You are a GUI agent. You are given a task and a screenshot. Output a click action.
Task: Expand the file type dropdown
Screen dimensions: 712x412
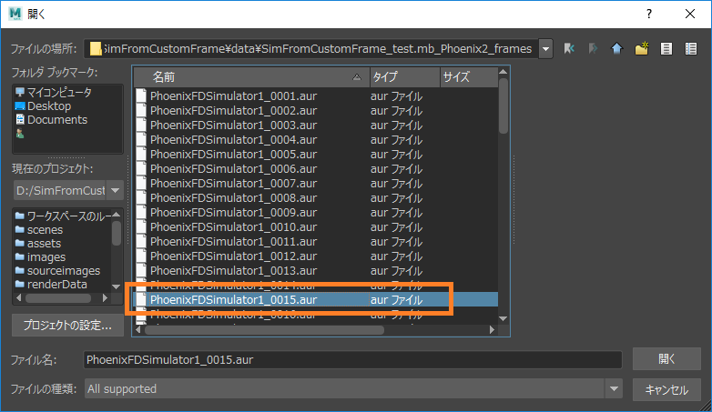point(614,389)
